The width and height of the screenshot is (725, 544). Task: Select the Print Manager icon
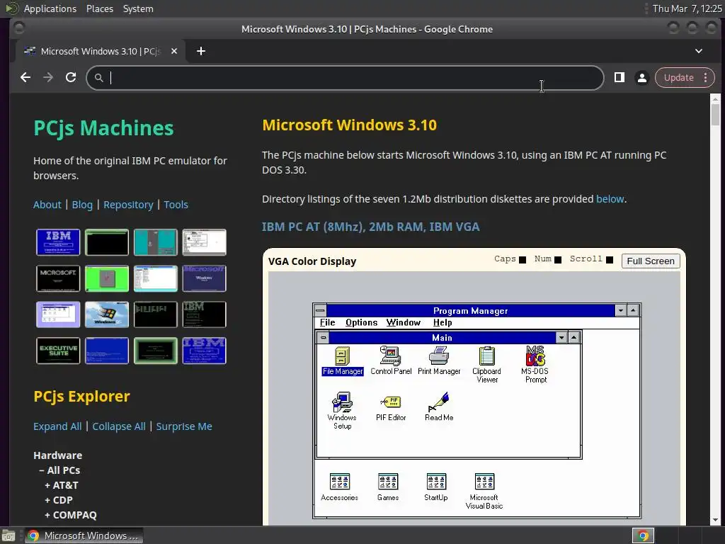(x=439, y=361)
